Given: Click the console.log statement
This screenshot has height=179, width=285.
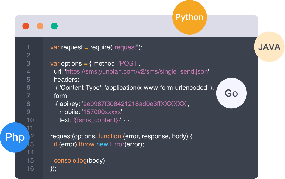Looking at the screenshot, I should (70, 160).
